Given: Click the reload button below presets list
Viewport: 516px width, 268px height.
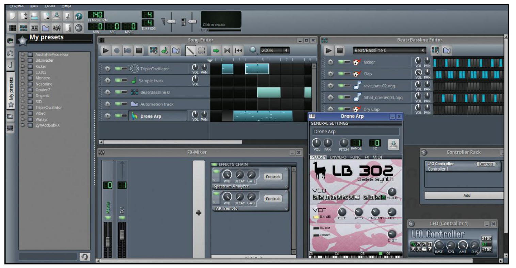Looking at the screenshot, I should coord(84,257).
